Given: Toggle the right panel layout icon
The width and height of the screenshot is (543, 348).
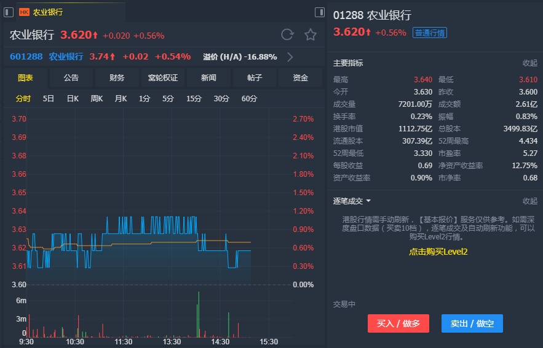Looking at the screenshot, I should tap(320, 12).
